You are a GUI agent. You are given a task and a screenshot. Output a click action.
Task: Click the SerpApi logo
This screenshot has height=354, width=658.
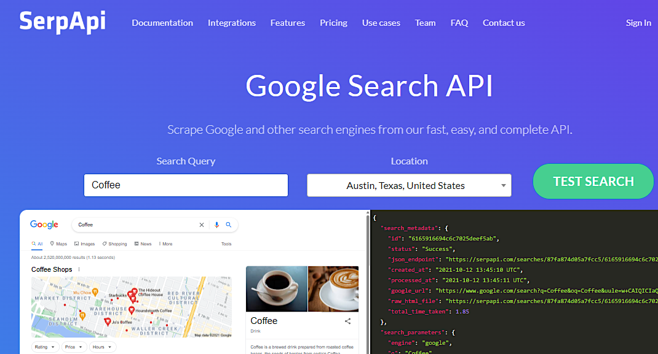(63, 22)
